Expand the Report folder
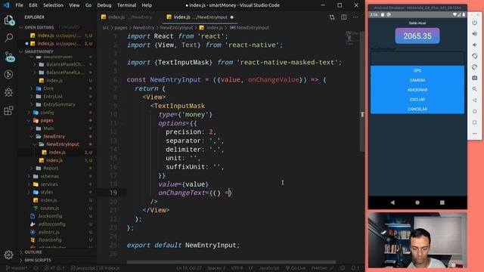The image size is (484, 272). tap(51, 168)
